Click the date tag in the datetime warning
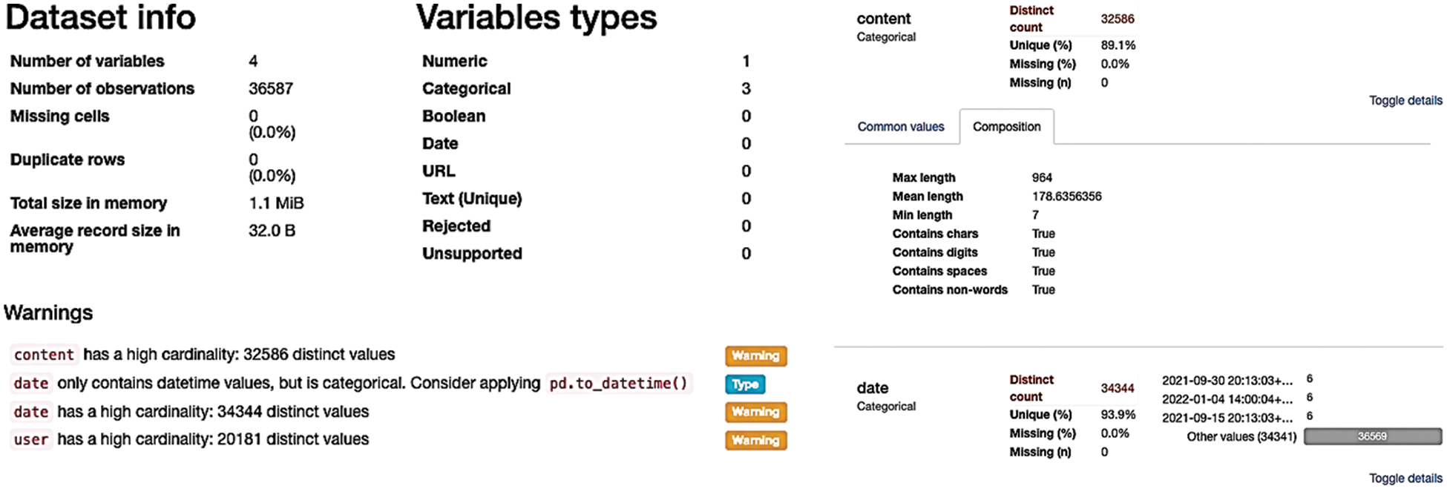This screenshot has width=1447, height=489. pos(30,384)
